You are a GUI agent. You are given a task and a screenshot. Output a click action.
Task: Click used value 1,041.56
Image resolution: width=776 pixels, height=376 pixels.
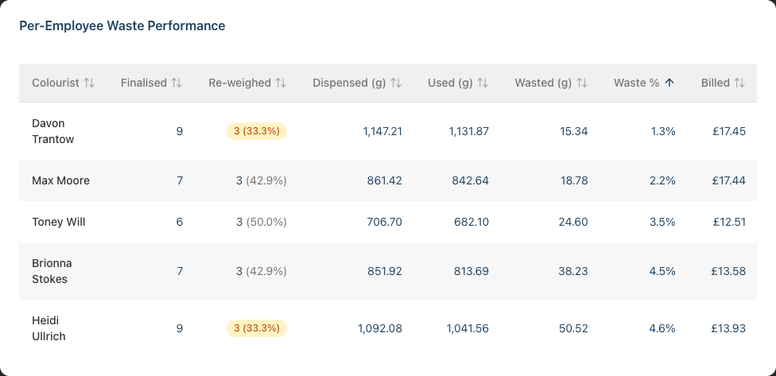click(468, 328)
